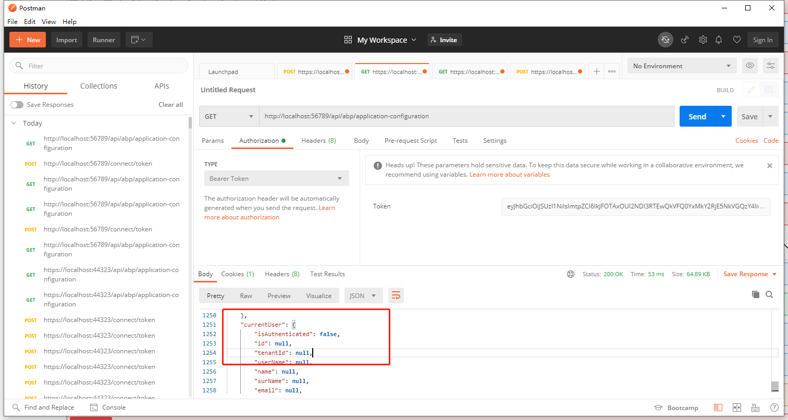View notifications with the bell icon
The width and height of the screenshot is (788, 420).
[x=719, y=40]
